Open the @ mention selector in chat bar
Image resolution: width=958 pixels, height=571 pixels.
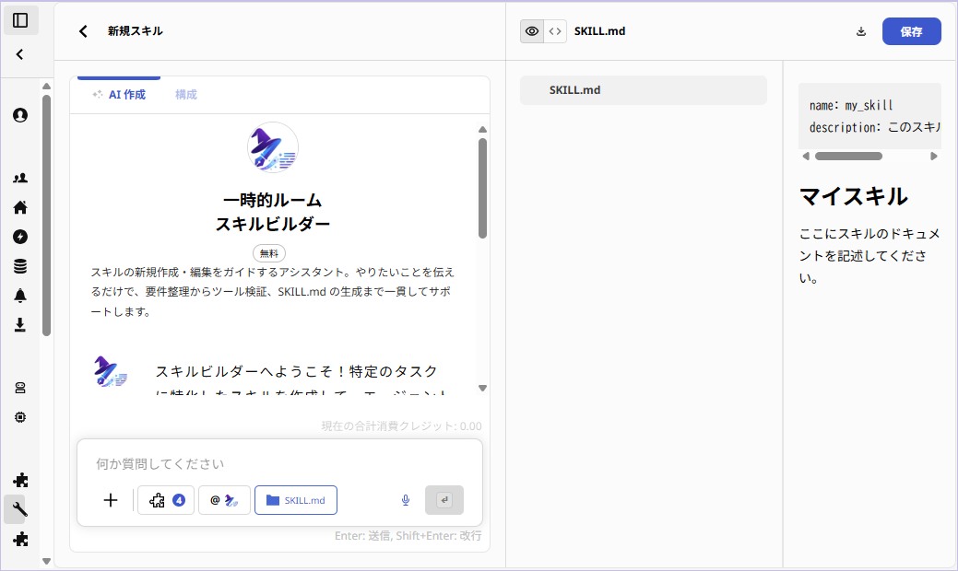coord(224,500)
